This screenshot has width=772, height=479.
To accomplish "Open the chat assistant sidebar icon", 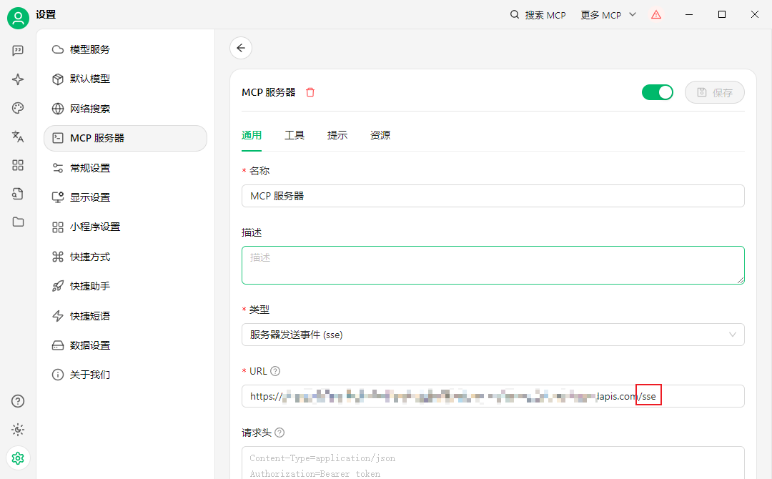I will [18, 51].
